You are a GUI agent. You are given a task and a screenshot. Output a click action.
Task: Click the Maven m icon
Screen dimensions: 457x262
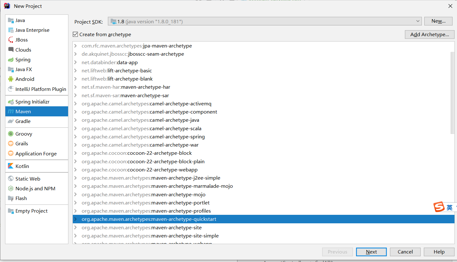tap(11, 112)
